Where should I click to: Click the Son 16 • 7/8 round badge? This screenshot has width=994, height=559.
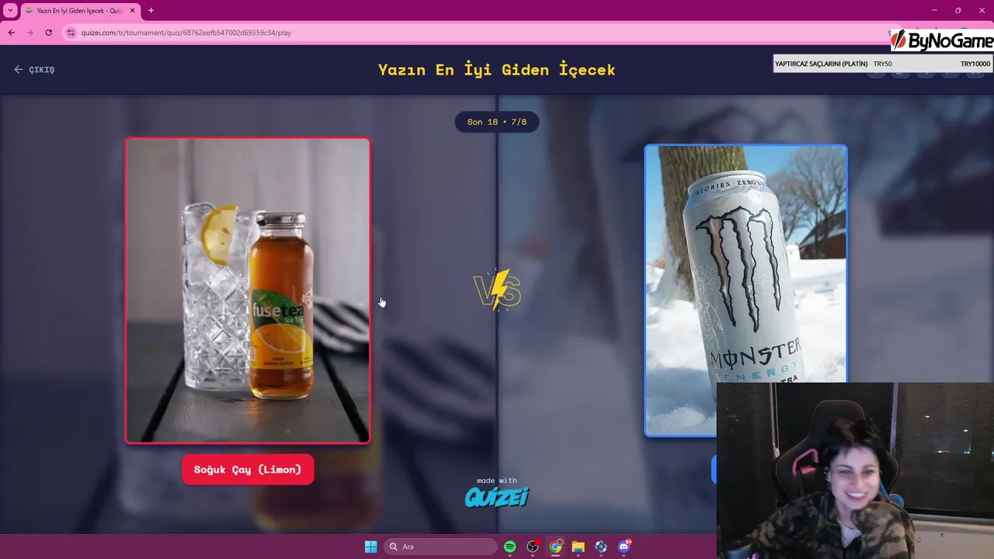497,122
